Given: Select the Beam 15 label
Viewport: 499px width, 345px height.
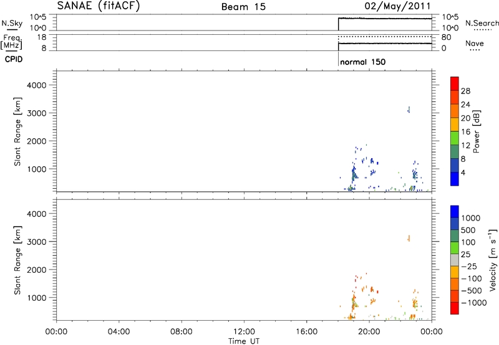Looking at the screenshot, I should click(243, 7).
